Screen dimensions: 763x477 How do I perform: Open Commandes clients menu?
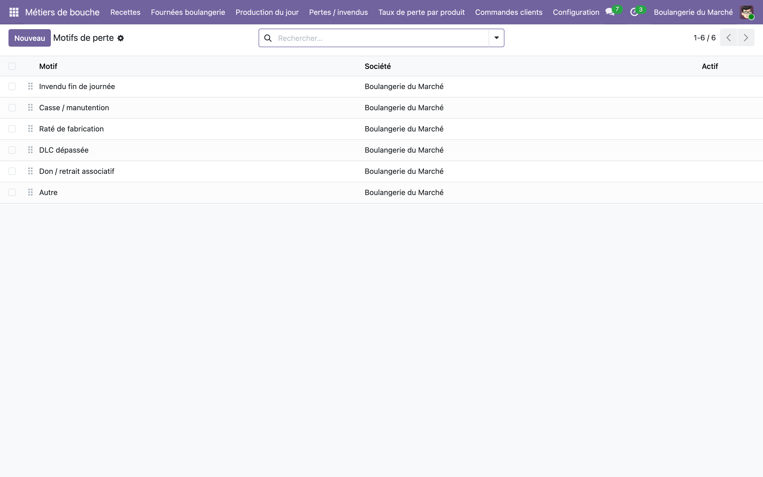509,12
